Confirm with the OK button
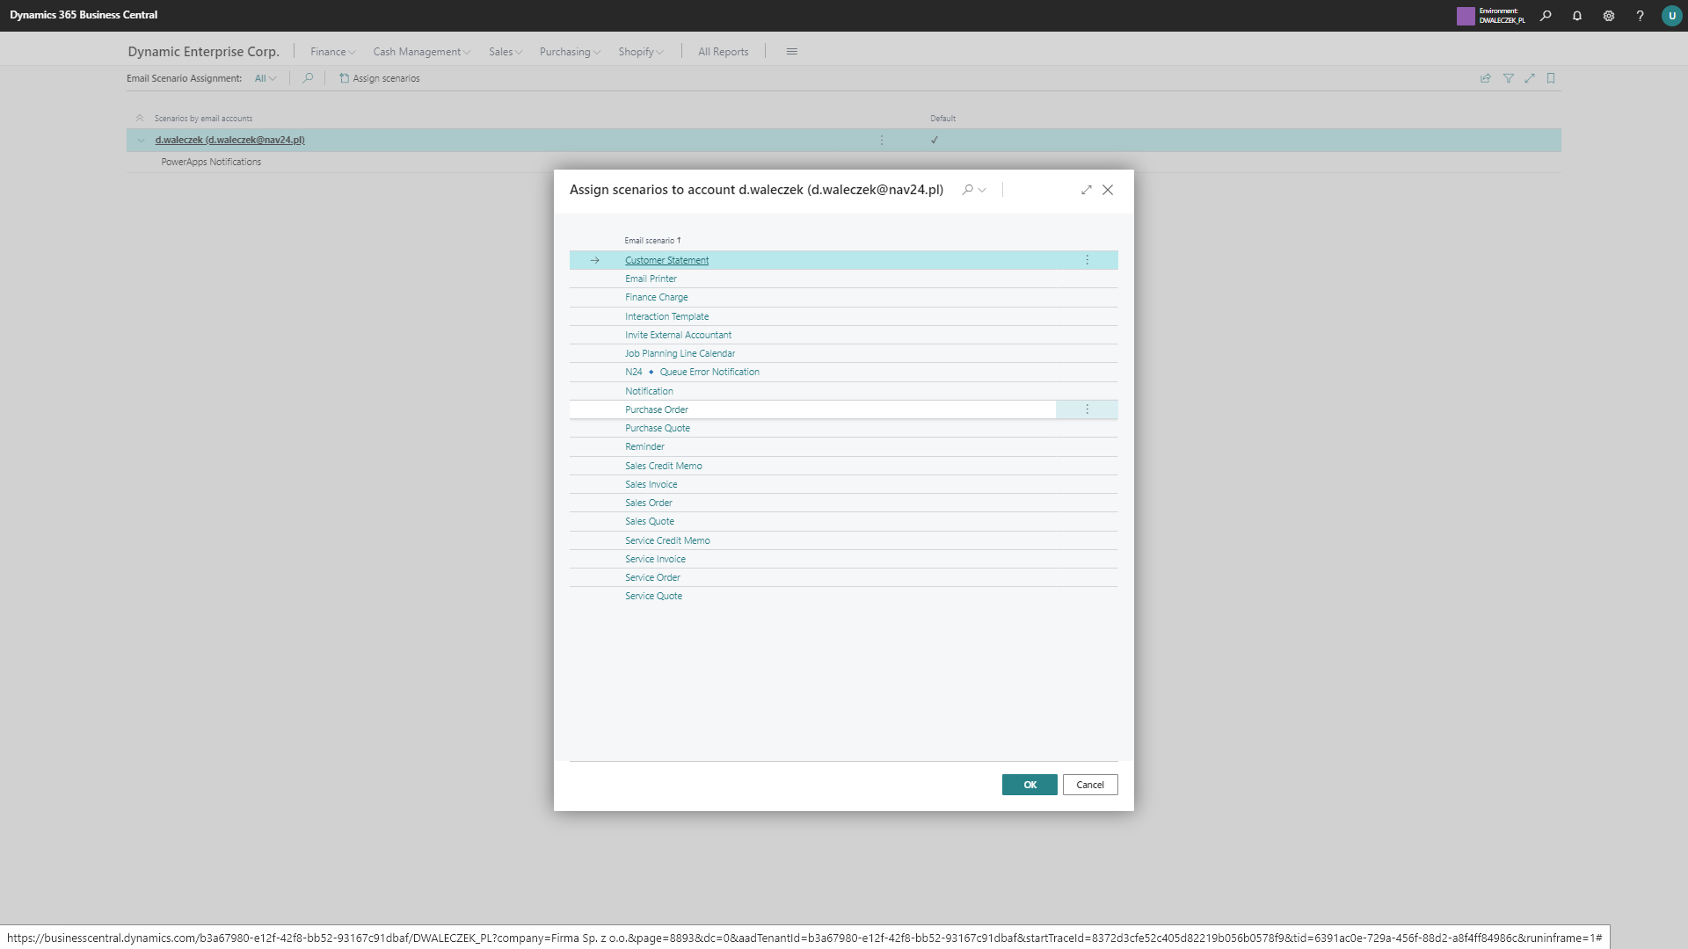Viewport: 1688px width, 949px height. click(1030, 785)
